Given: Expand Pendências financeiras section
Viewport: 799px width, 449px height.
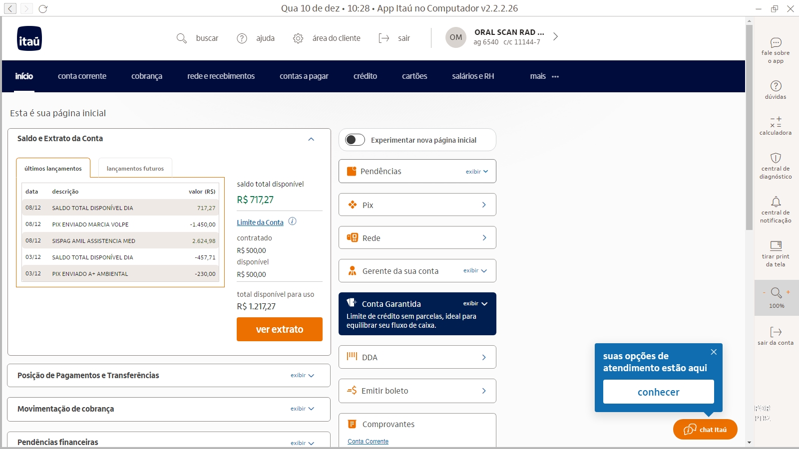Looking at the screenshot, I should tap(303, 443).
